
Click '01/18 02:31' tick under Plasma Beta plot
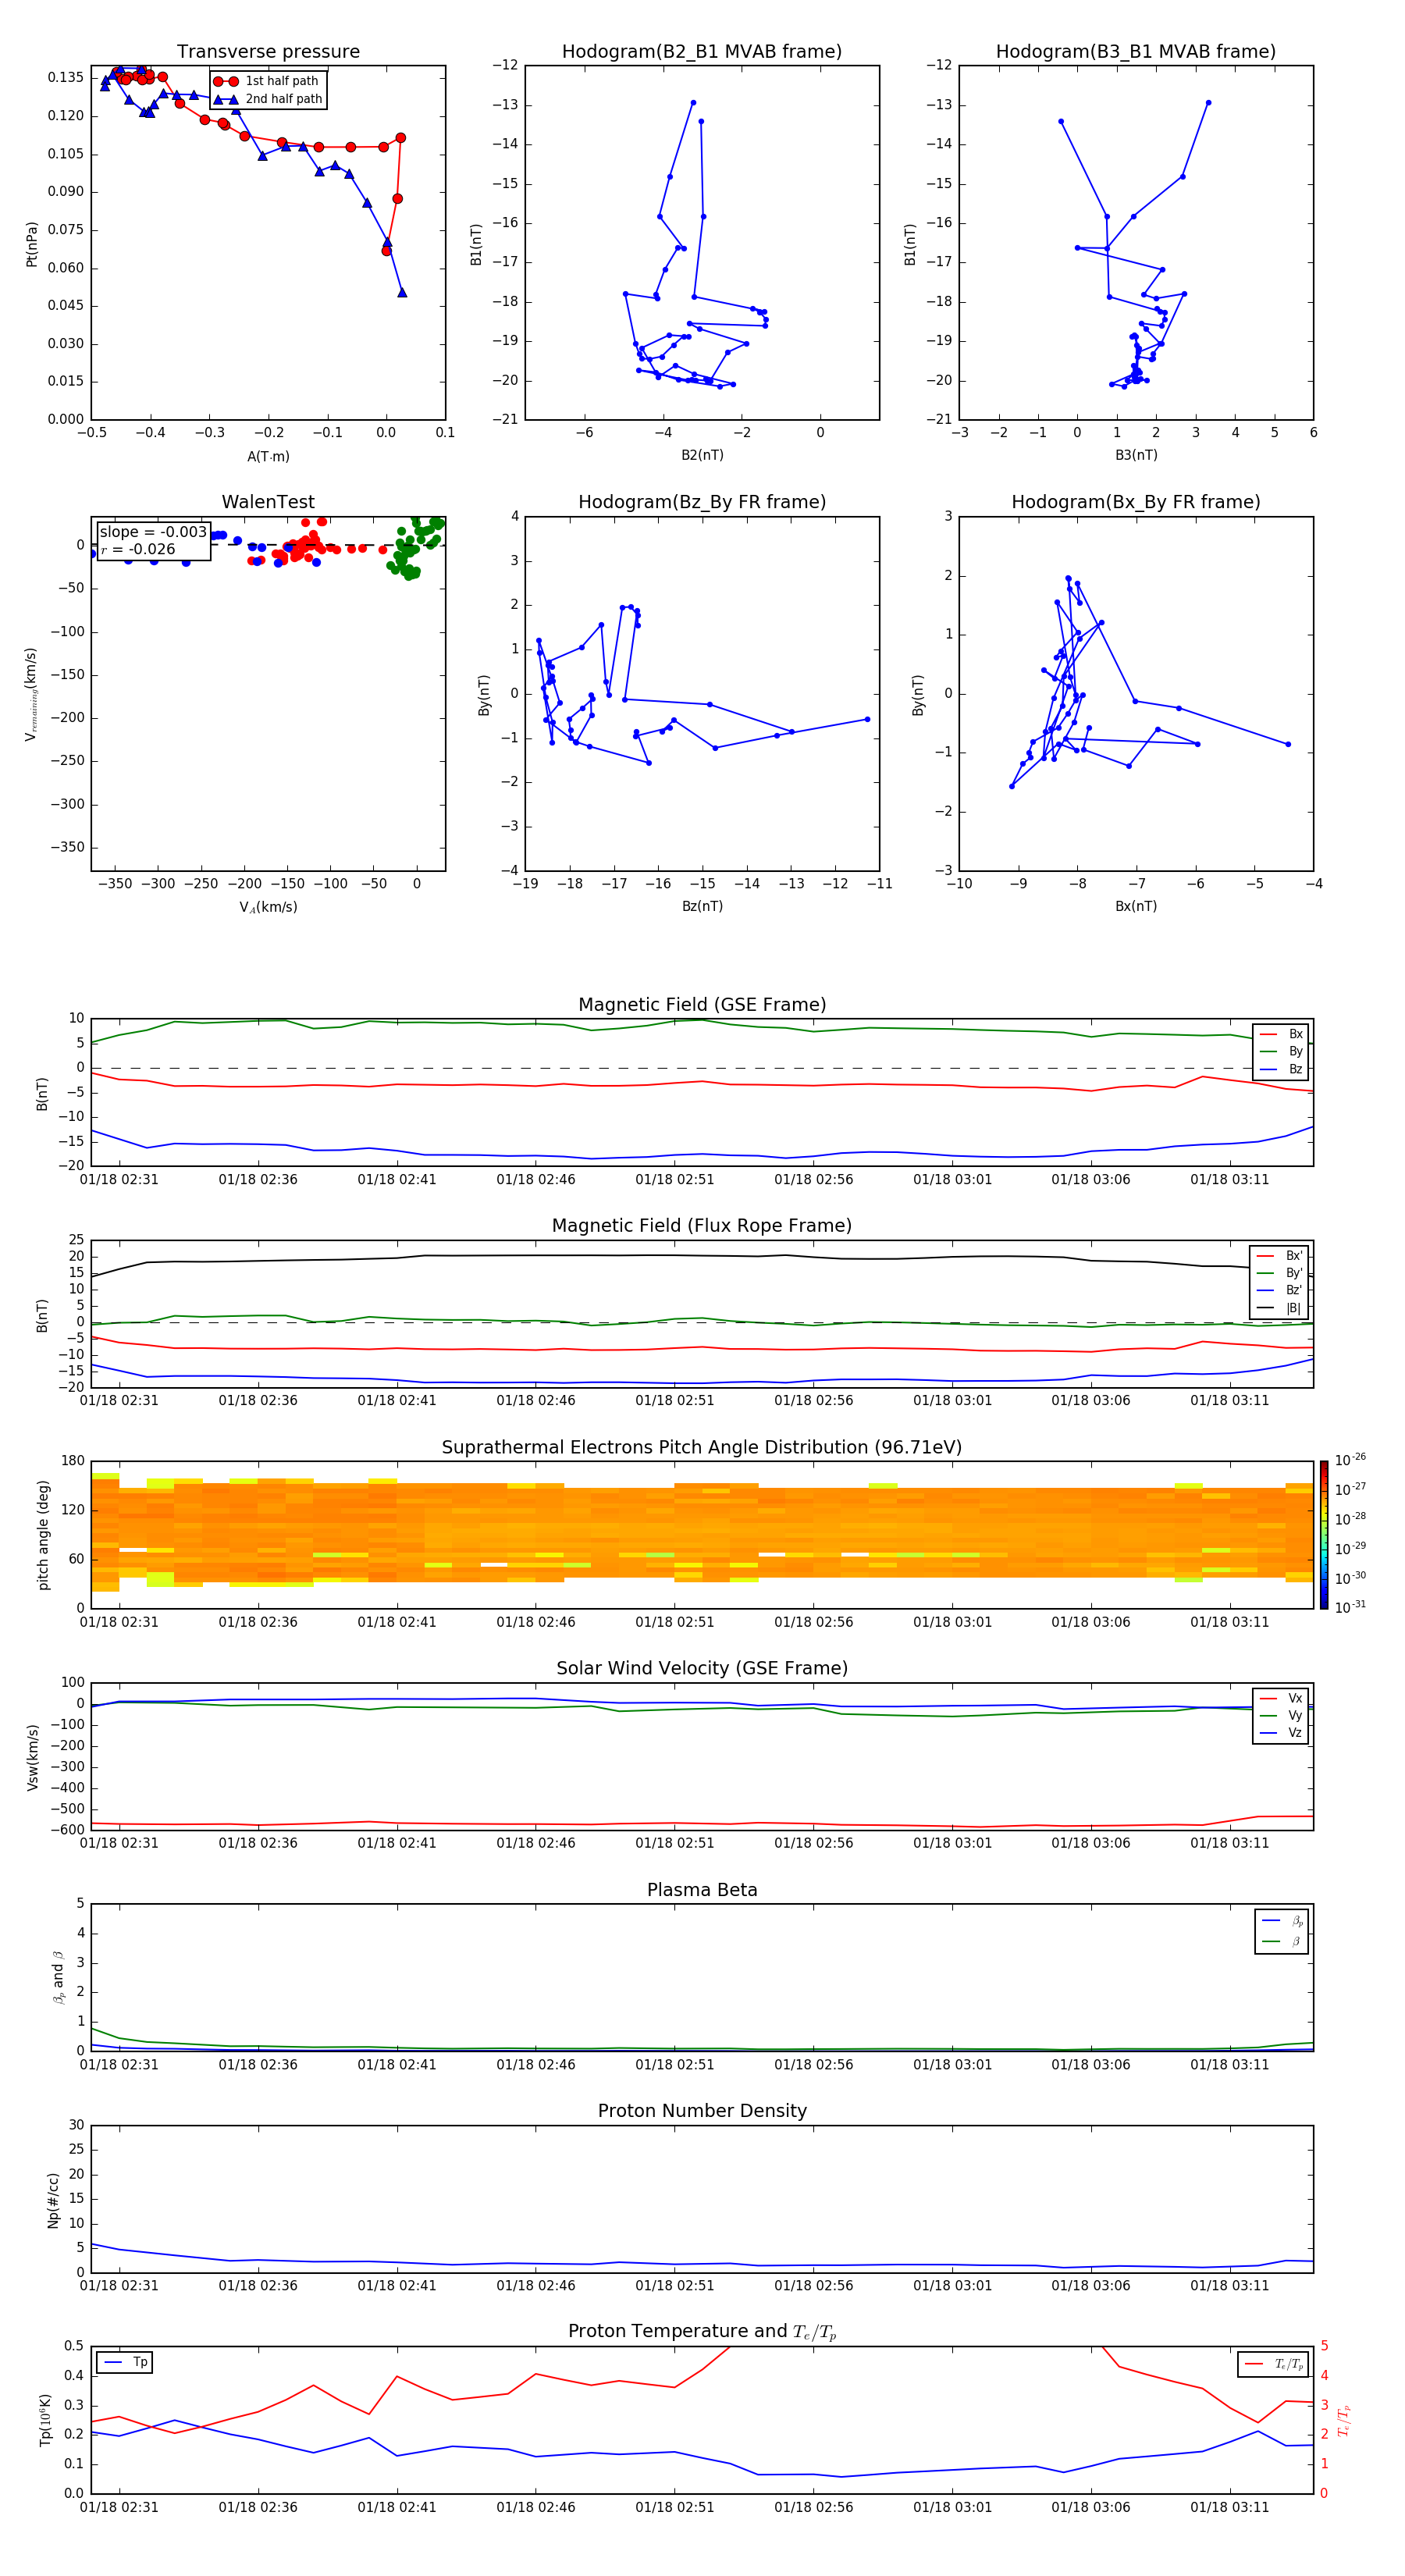coord(119,2064)
